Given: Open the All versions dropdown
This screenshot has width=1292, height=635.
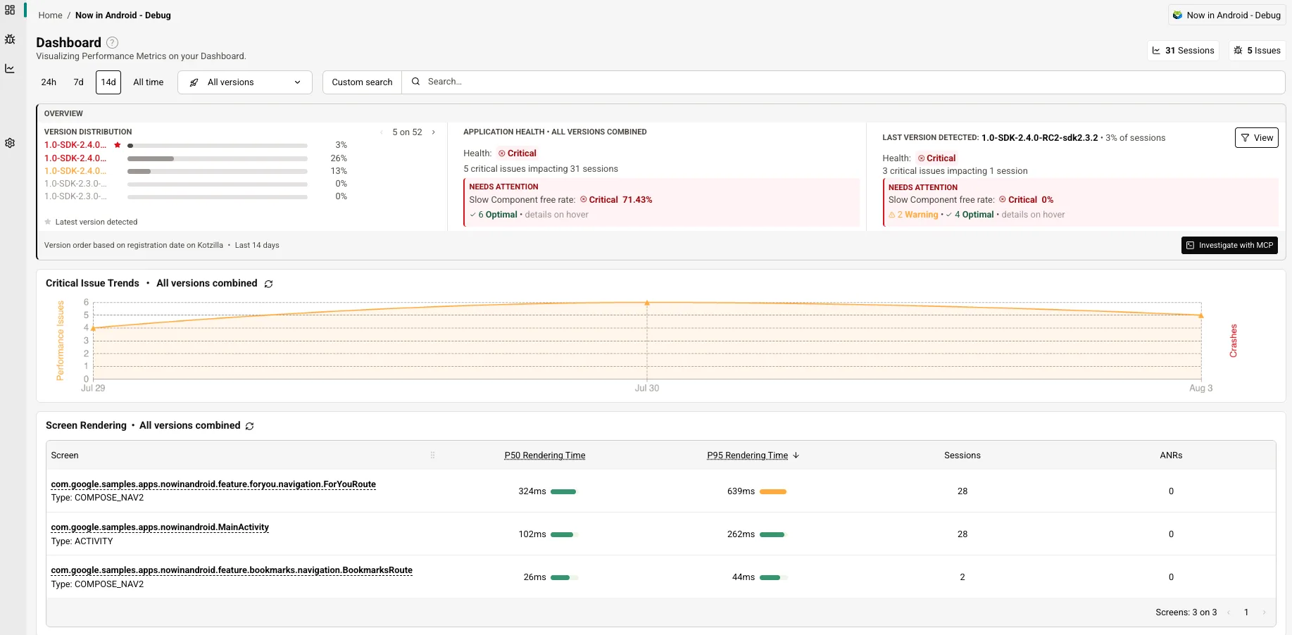Looking at the screenshot, I should 245,82.
